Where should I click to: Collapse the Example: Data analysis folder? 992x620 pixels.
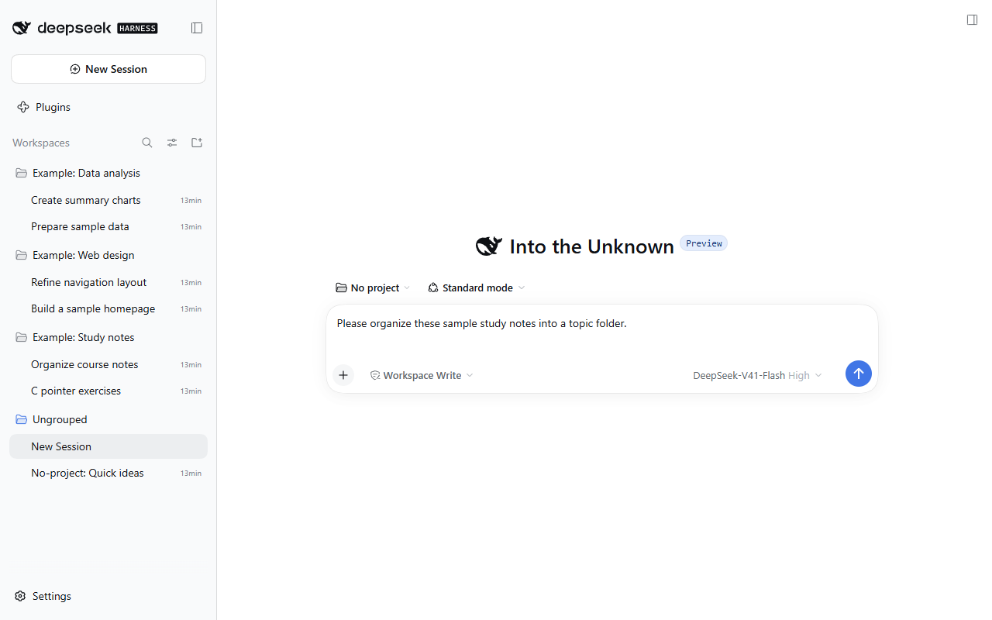[108, 173]
